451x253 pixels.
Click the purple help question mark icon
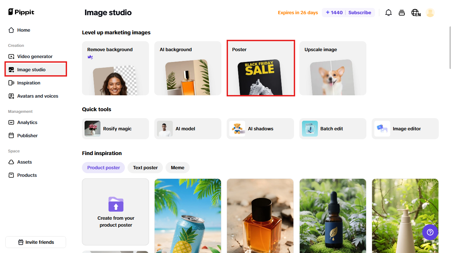point(430,232)
